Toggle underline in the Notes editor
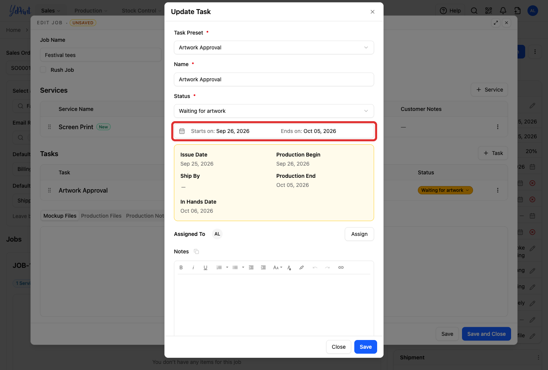 (205, 267)
